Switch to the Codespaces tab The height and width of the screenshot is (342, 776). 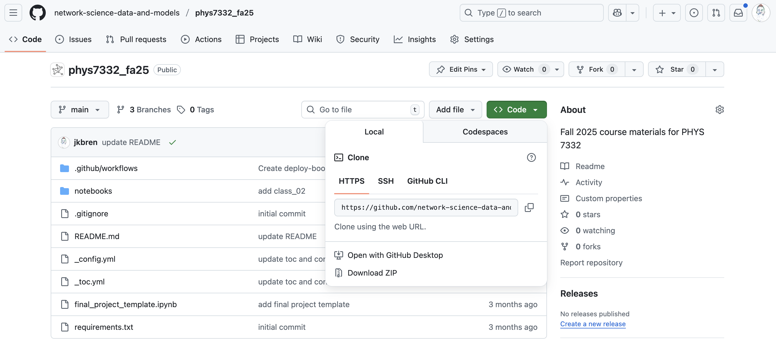485,132
